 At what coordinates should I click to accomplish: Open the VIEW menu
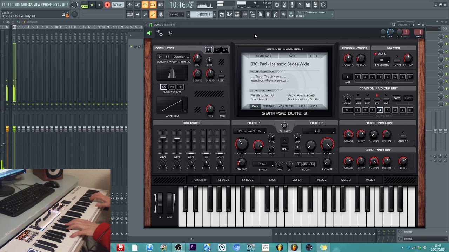37,5
